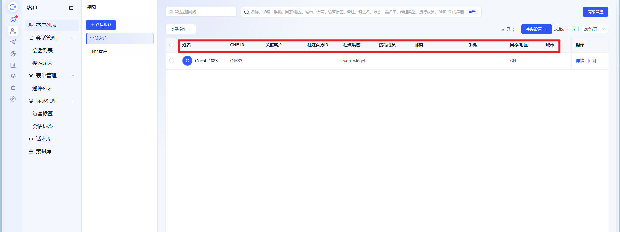The image size is (620, 232).
Task: Click the app logo icon at sidebar top
Action: (x=13, y=7)
